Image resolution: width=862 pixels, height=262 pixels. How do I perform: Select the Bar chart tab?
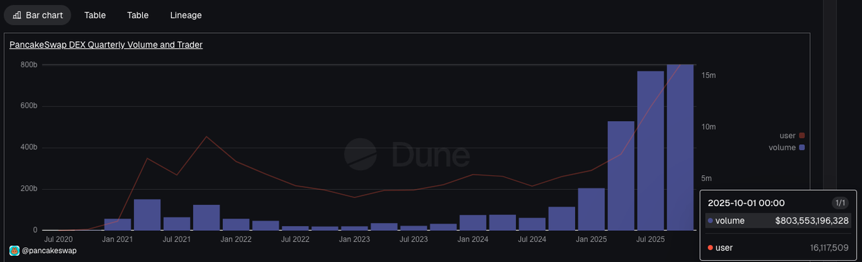click(x=38, y=15)
